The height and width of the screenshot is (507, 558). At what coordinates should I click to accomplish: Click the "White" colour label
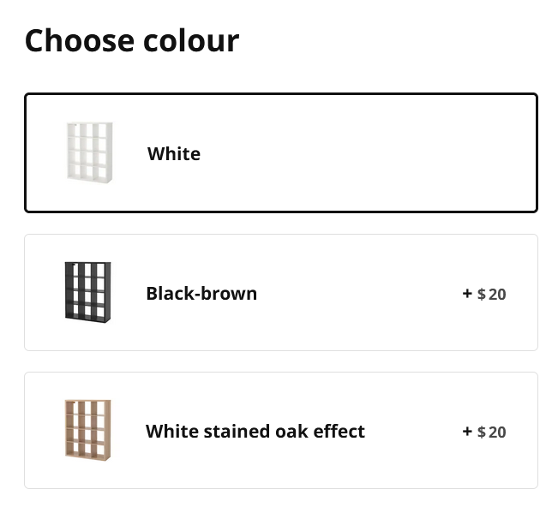point(174,154)
